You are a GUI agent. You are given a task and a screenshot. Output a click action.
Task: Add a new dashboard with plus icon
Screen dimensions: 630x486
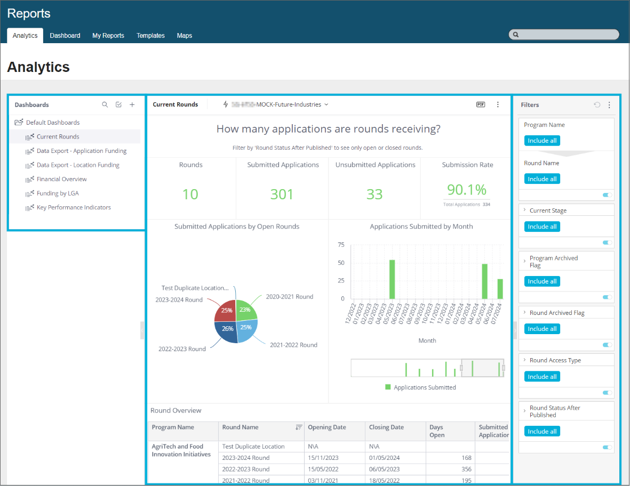pyautogui.click(x=132, y=105)
